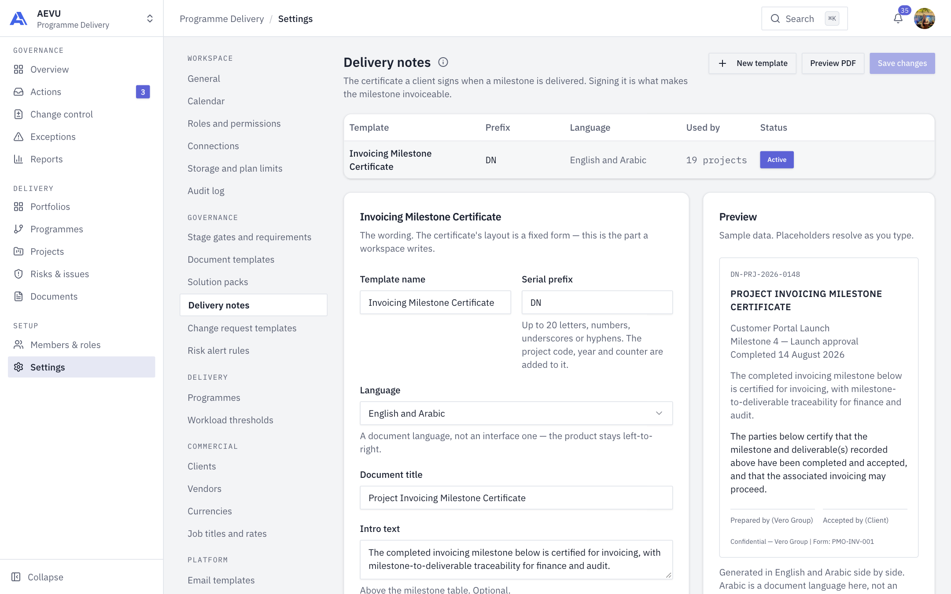Open Roles and permissions settings
The image size is (951, 594).
point(234,124)
